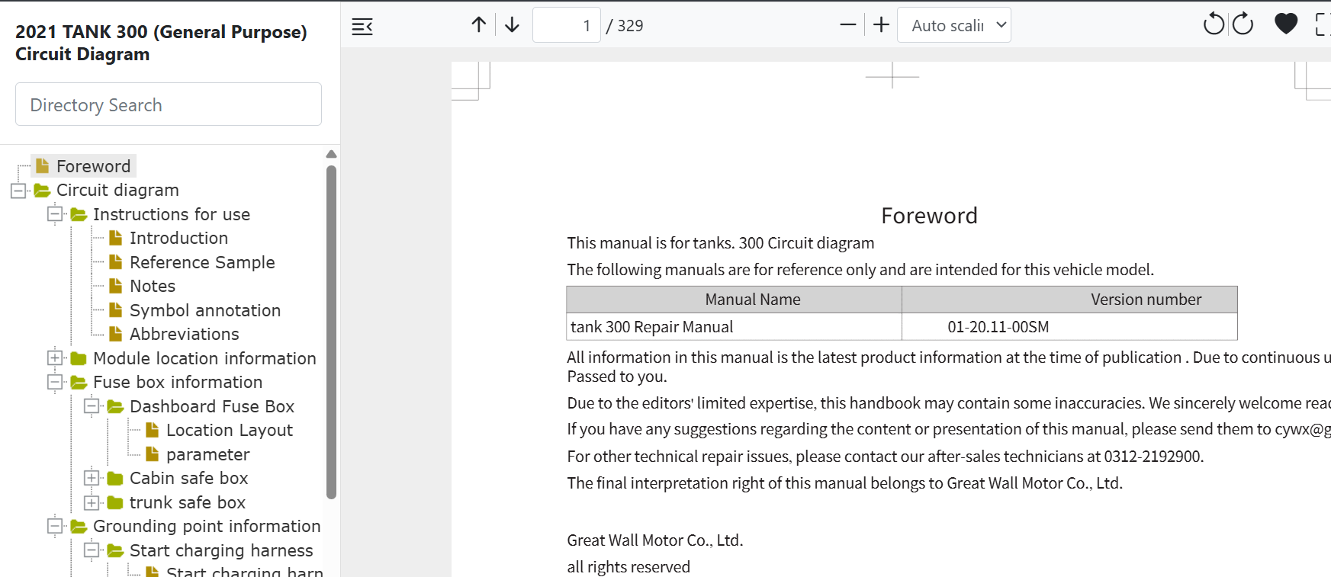Click the Circuit diagram folder icon

click(x=42, y=190)
